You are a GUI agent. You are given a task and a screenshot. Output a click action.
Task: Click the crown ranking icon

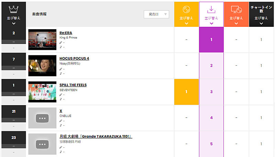(x=13, y=9)
